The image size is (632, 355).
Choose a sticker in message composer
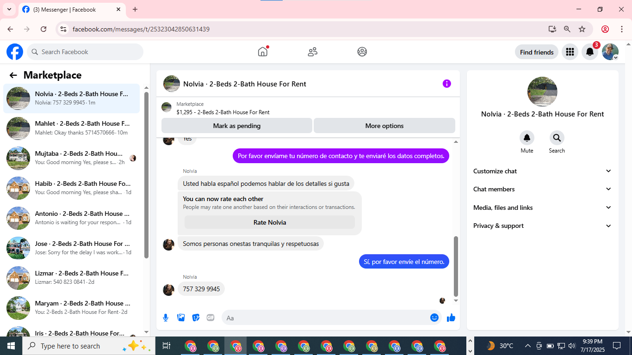[196, 318]
